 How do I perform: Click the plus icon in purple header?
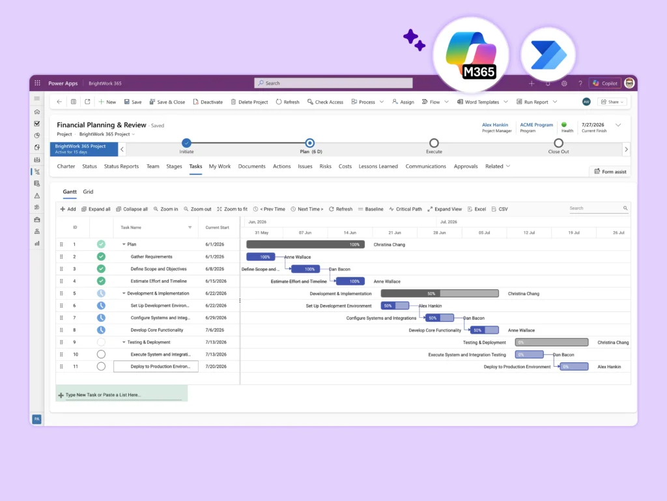[x=532, y=83]
